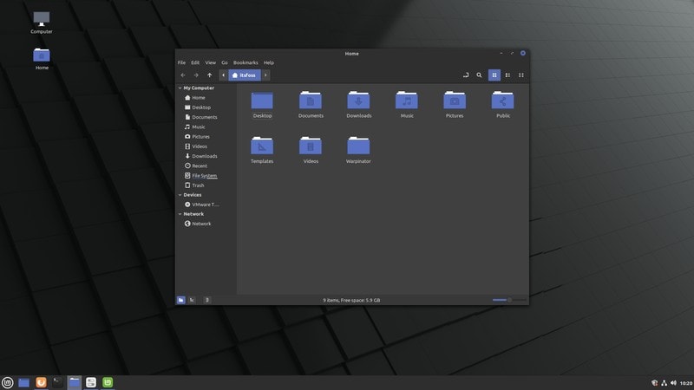Open the View menu
Image resolution: width=694 pixels, height=390 pixels.
tap(211, 62)
